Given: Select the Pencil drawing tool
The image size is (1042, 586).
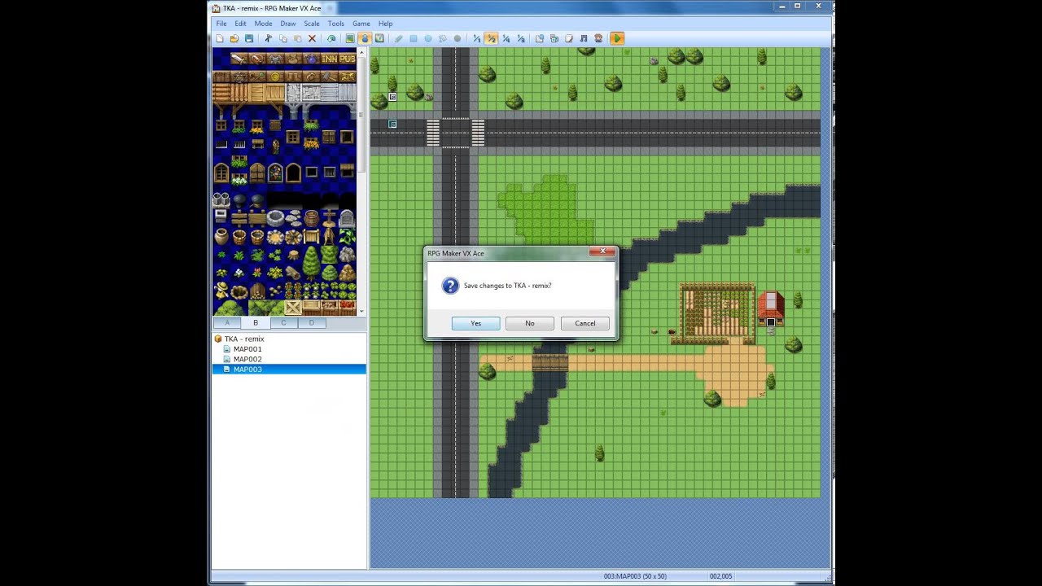Looking at the screenshot, I should [x=398, y=38].
